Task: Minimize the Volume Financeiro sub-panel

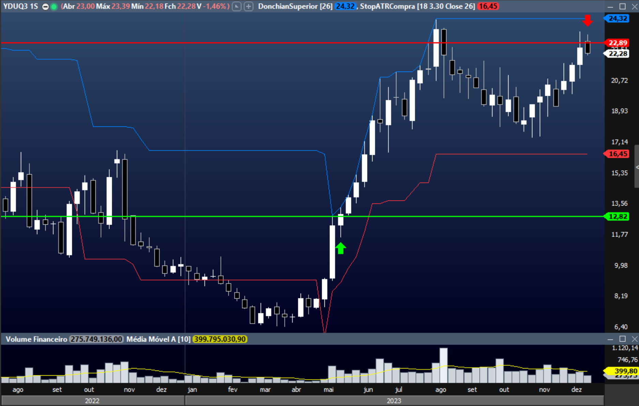Action: click(610, 339)
